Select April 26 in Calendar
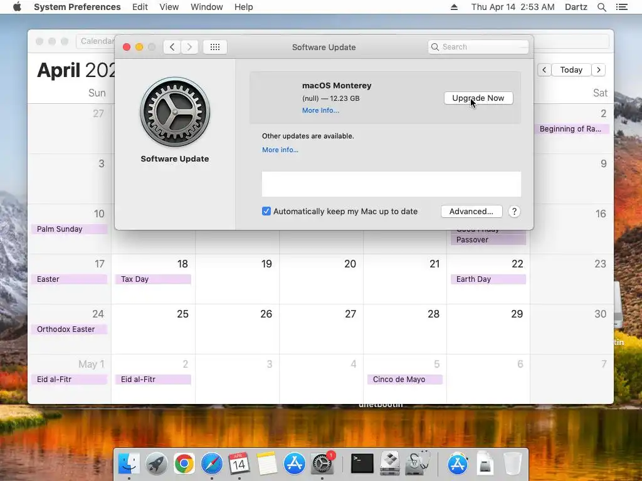This screenshot has height=481, width=642. pos(238,329)
